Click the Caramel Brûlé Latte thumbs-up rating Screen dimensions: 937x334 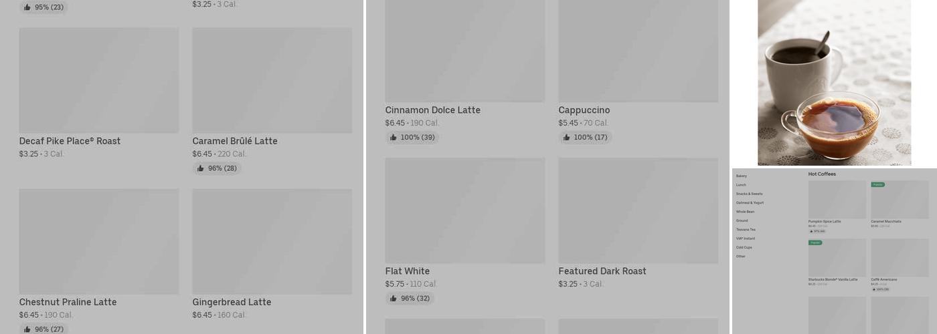(217, 168)
